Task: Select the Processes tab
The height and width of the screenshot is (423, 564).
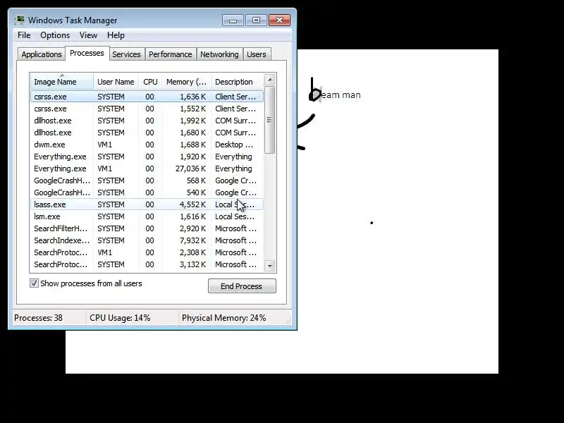Action: [87, 54]
